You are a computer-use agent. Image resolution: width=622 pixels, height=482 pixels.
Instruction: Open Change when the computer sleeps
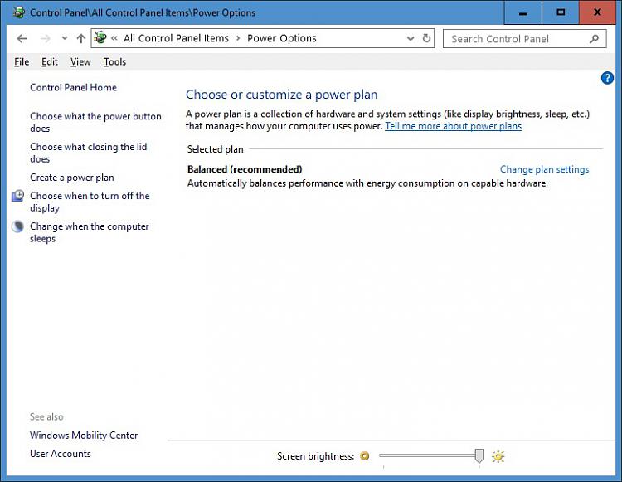click(x=90, y=232)
